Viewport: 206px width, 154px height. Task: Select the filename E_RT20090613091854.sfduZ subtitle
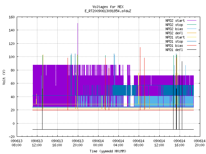pos(108,11)
